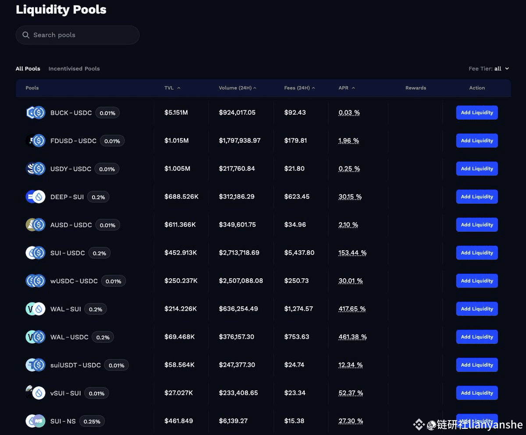Sort pools by TVL column
This screenshot has height=435, width=526.
[172, 88]
